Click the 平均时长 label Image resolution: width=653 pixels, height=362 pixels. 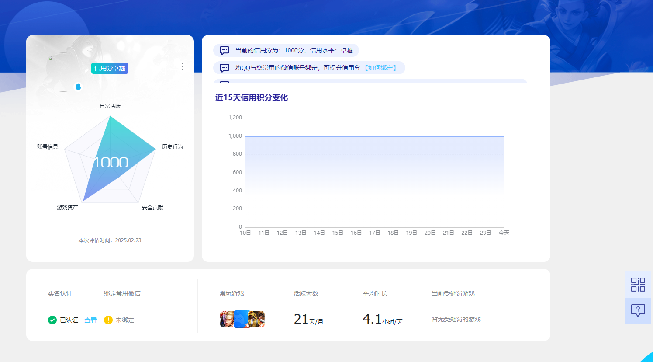coord(375,293)
